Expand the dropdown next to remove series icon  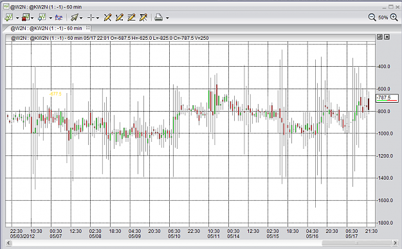point(32,18)
